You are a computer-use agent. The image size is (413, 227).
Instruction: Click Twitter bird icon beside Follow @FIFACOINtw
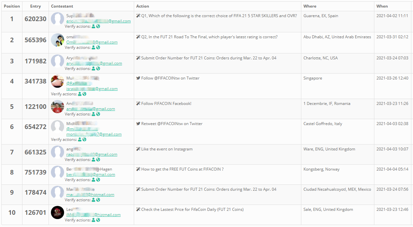[x=138, y=78]
